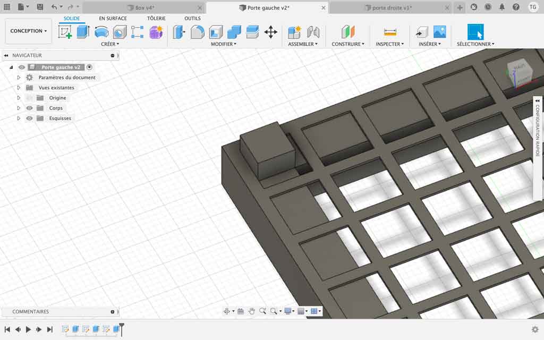Open the CONCEPTION workspace dropdown
Screen dimensions: 544x340
point(29,31)
